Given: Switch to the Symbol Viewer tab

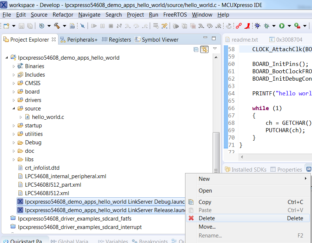Looking at the screenshot, I should tap(157, 40).
